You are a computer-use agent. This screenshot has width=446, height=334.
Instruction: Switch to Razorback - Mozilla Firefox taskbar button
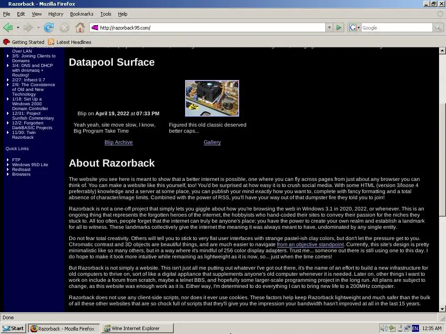[64, 328]
